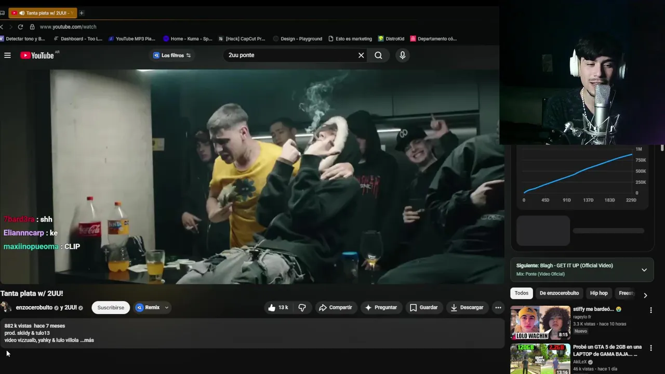Open AkileX channel name
Viewport: 665px width, 374px height.
(x=580, y=362)
